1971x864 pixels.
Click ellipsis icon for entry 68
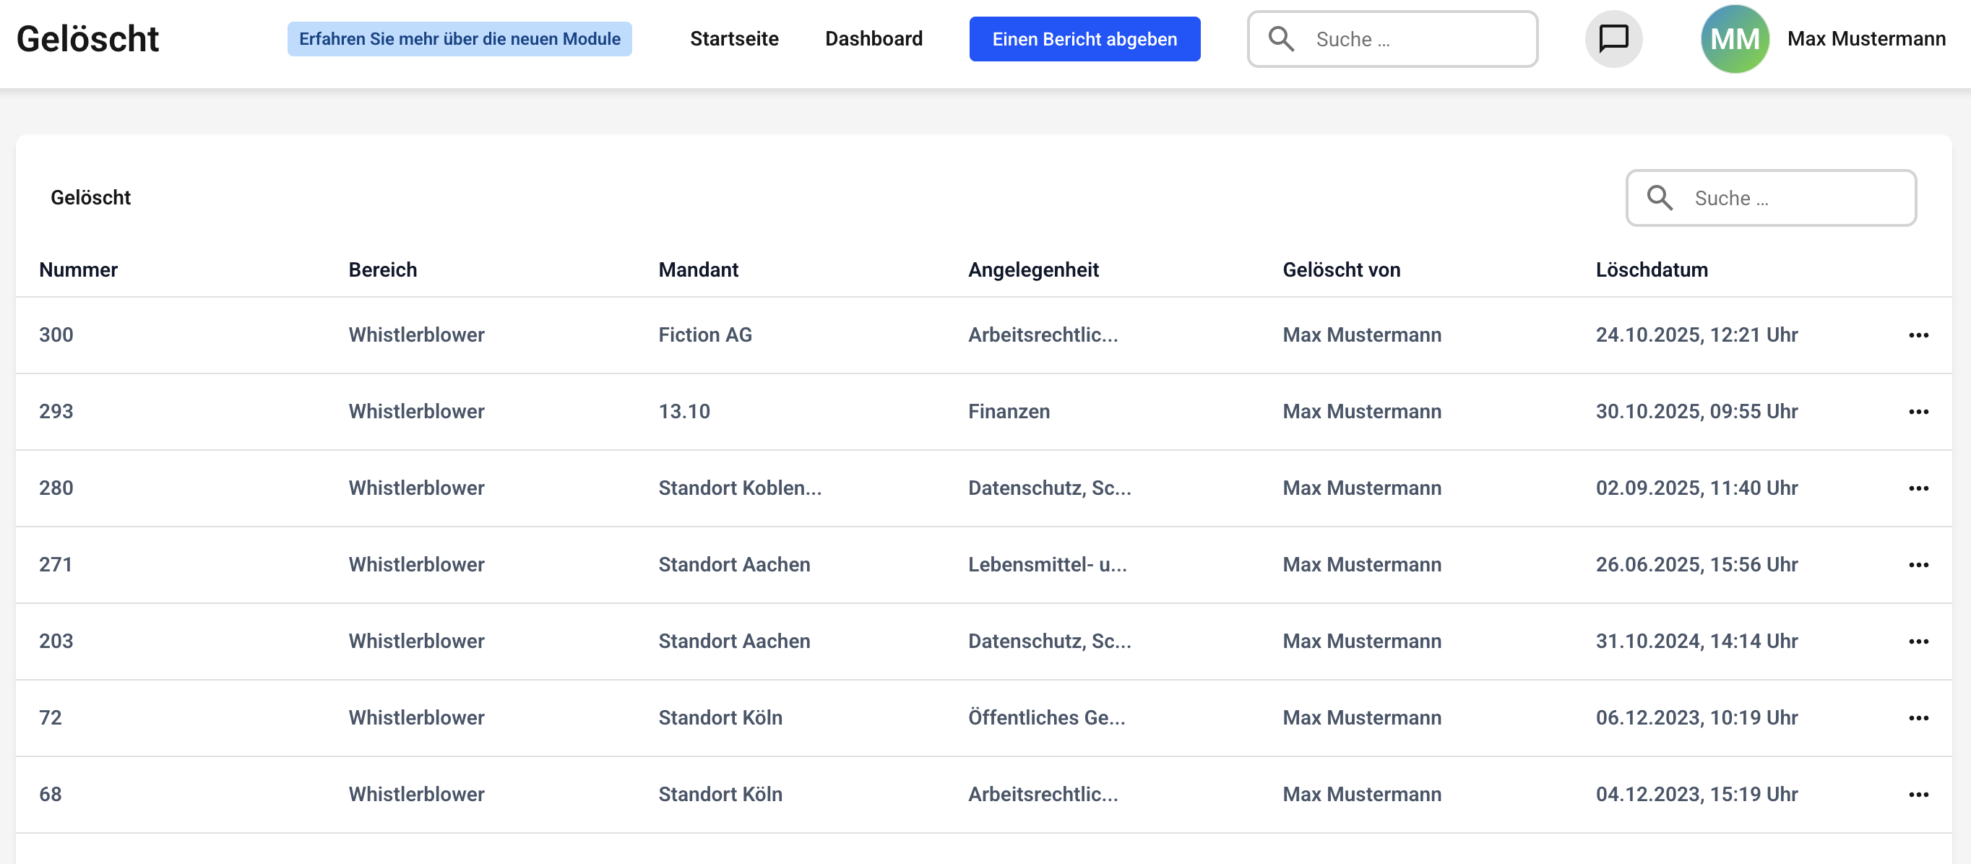click(x=1918, y=795)
